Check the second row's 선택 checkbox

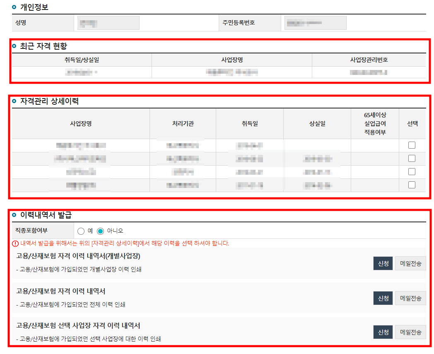pyautogui.click(x=412, y=158)
